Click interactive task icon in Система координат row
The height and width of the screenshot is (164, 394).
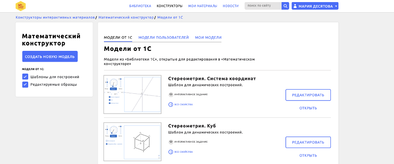tap(171, 95)
